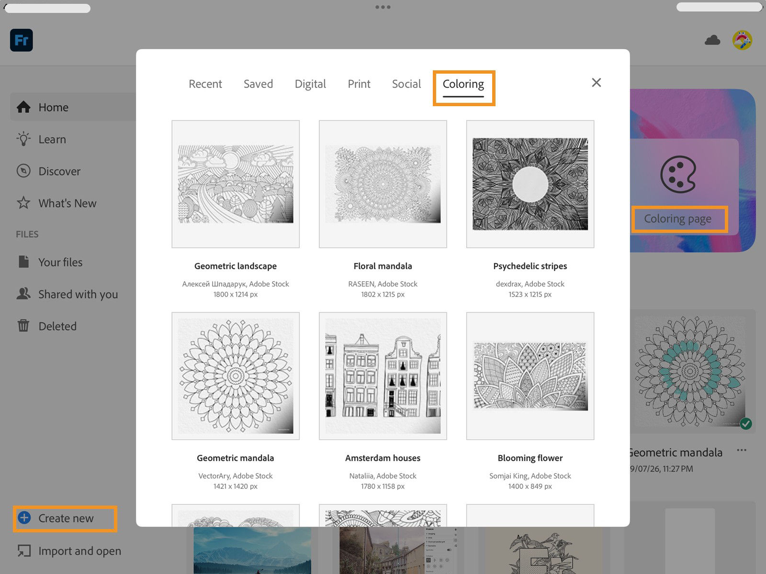This screenshot has width=766, height=574.
Task: Click 'dexdrax, Adobe Stock' credit text
Action: [x=530, y=284]
